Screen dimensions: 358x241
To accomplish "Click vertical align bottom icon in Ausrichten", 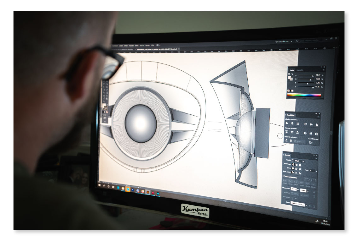I will pyautogui.click(x=317, y=125).
